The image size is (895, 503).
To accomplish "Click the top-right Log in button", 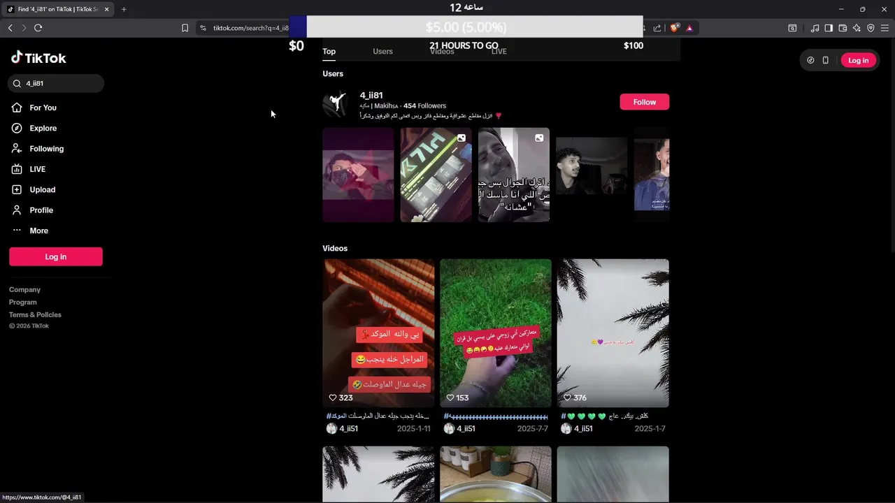I will click(858, 60).
